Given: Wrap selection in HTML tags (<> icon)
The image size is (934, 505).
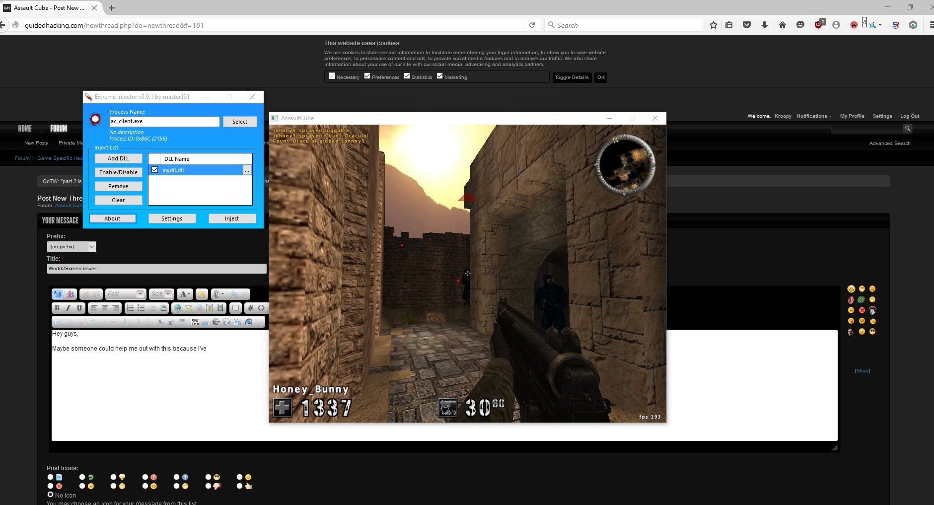Looking at the screenshot, I should [261, 308].
